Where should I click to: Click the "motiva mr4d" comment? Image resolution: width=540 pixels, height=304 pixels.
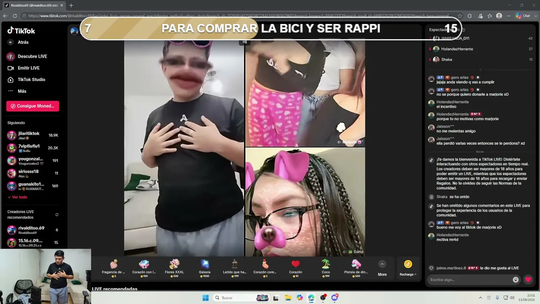coord(447,240)
